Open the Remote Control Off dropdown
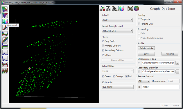This screenshot has width=183, height=109. (x=144, y=81)
